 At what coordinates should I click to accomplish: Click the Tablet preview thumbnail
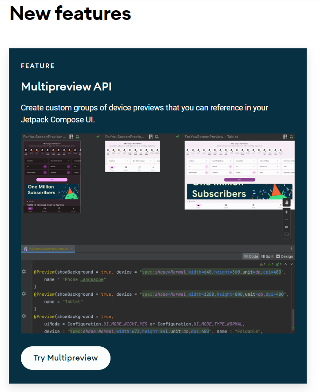[239, 175]
